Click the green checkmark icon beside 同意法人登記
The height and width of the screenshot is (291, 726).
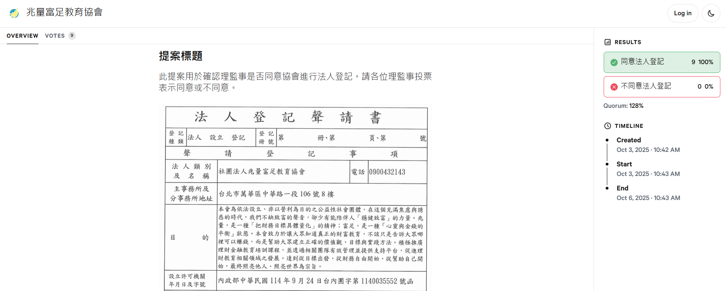pos(614,62)
